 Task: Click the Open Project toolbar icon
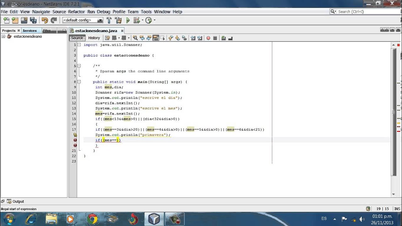click(24, 20)
